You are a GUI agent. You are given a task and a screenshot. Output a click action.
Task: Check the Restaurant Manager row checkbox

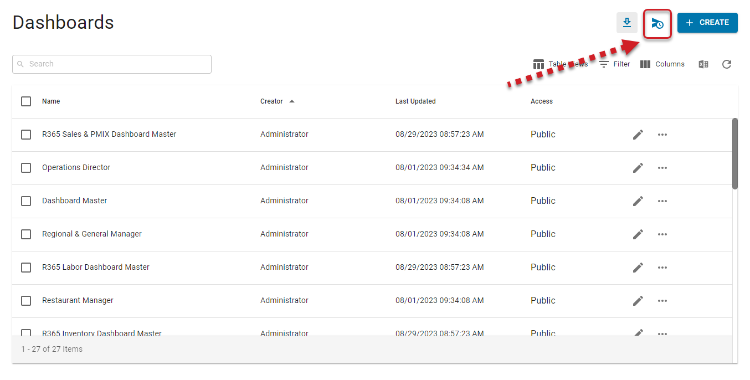(x=26, y=301)
